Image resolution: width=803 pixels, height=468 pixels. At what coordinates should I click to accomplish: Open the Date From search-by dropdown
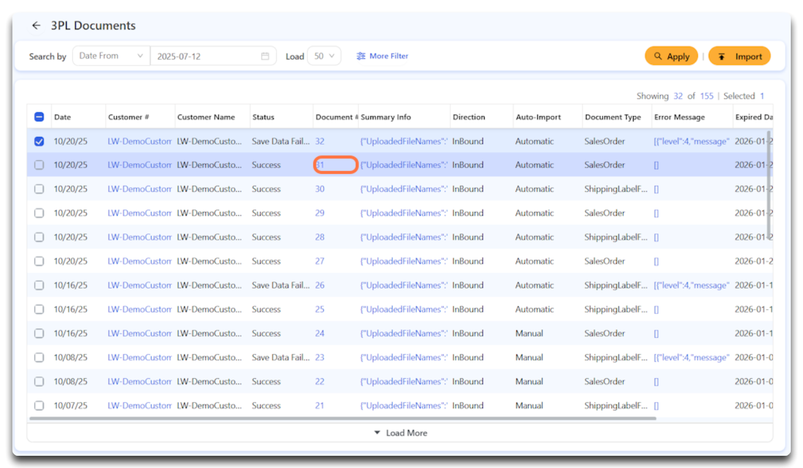111,56
